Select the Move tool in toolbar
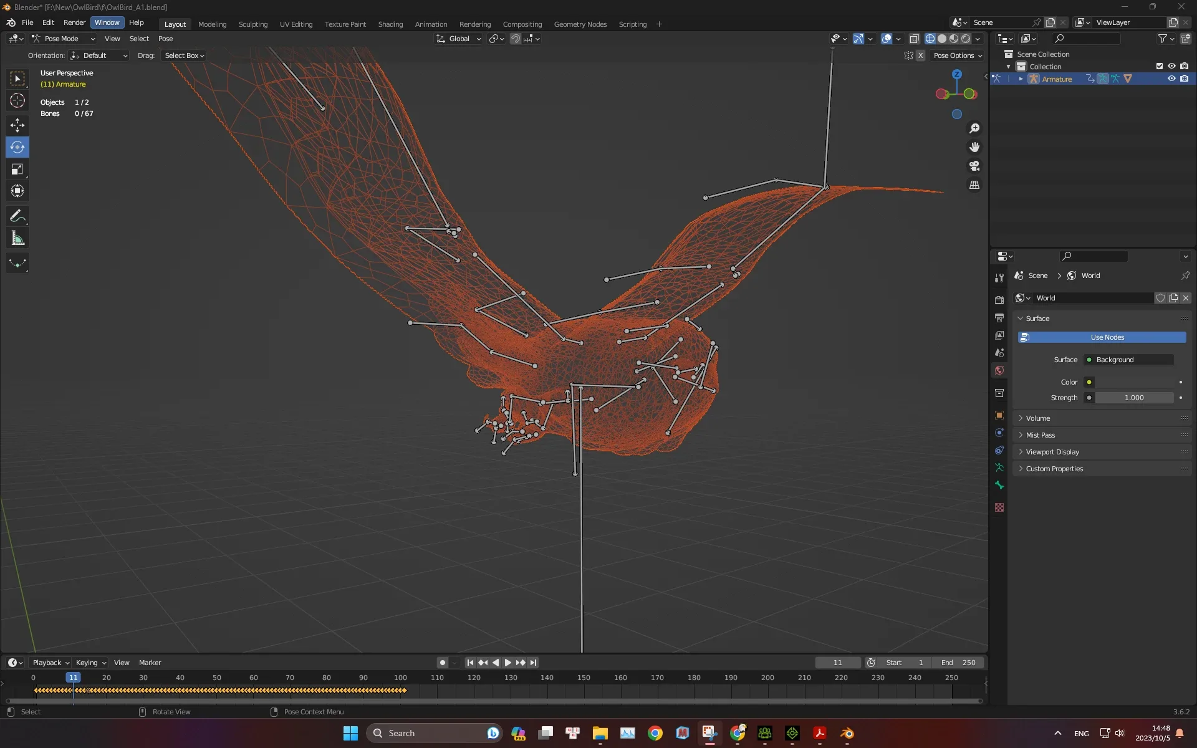1197x748 pixels. pos(17,125)
